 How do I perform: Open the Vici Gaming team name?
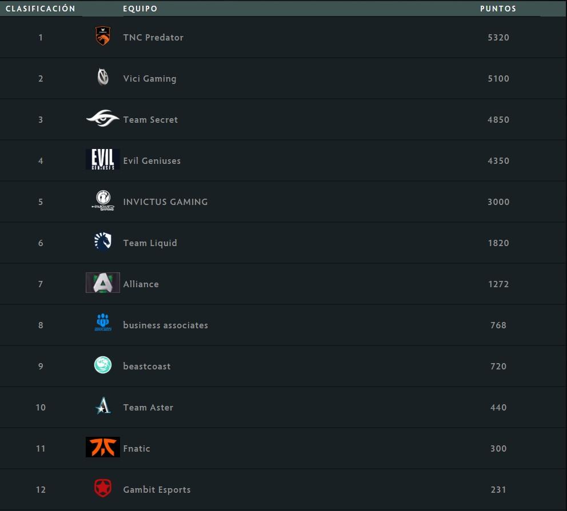(150, 79)
